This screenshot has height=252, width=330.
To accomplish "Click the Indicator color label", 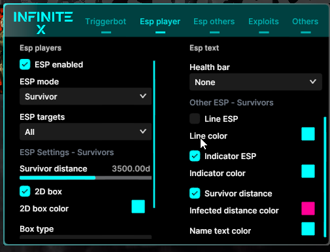I will (x=218, y=173).
